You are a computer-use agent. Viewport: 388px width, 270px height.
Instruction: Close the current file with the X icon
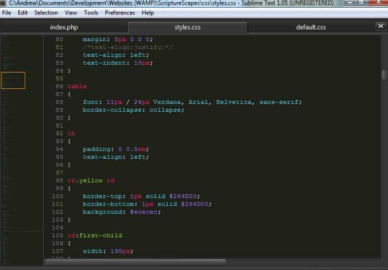coord(381,26)
